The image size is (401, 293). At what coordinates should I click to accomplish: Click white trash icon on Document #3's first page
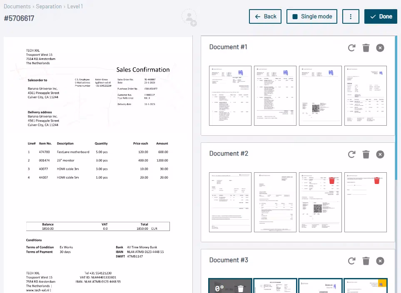(240, 288)
